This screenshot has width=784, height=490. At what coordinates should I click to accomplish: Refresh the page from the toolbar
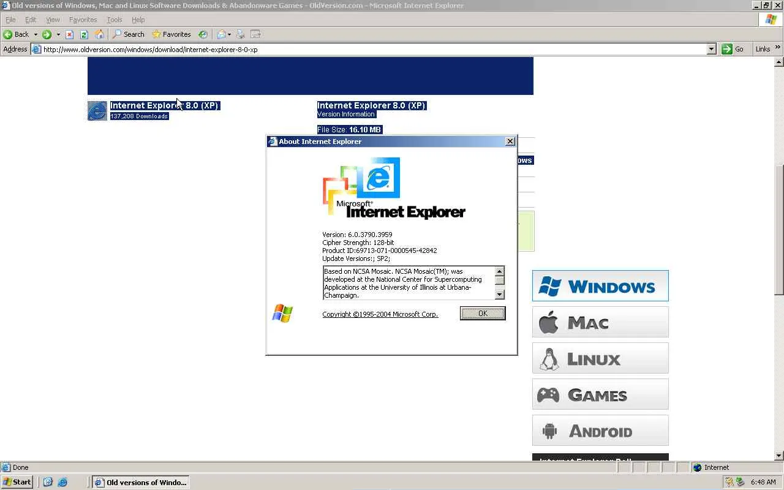pos(84,34)
